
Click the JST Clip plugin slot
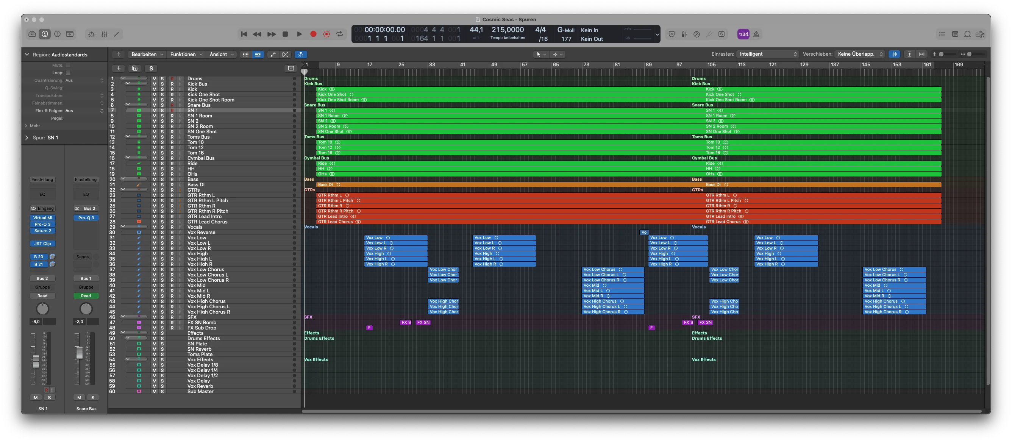[42, 244]
